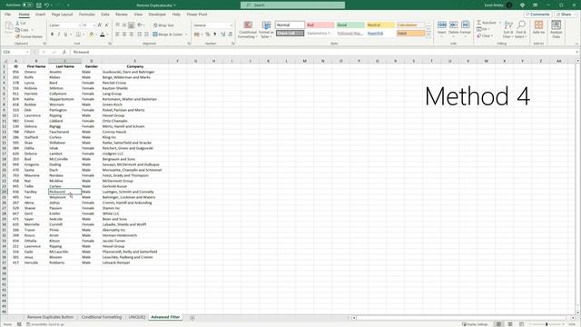Click Decrease Indent icon
Image resolution: width=581 pixels, height=327 pixels.
pyautogui.click(x=139, y=35)
